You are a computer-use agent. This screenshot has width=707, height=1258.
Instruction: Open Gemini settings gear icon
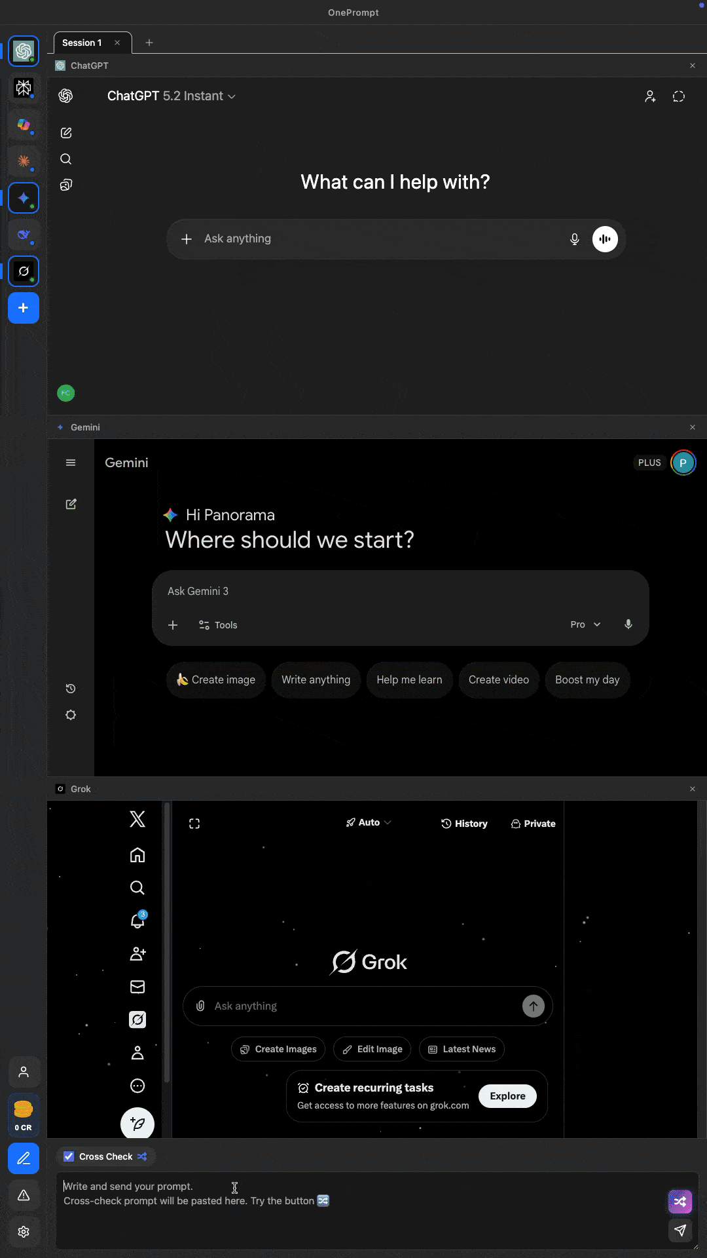[x=71, y=715]
